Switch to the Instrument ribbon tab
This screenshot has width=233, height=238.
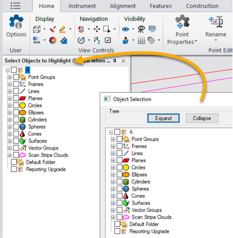pos(82,6)
